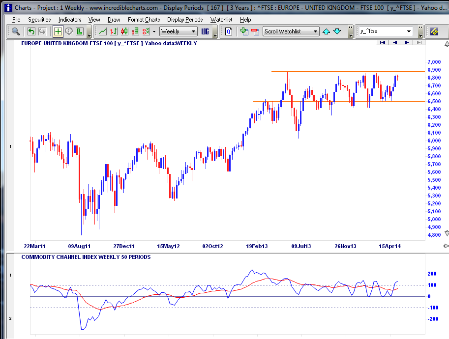Click the price scale up triangle
Screen dimensions: 449x339
point(447,44)
